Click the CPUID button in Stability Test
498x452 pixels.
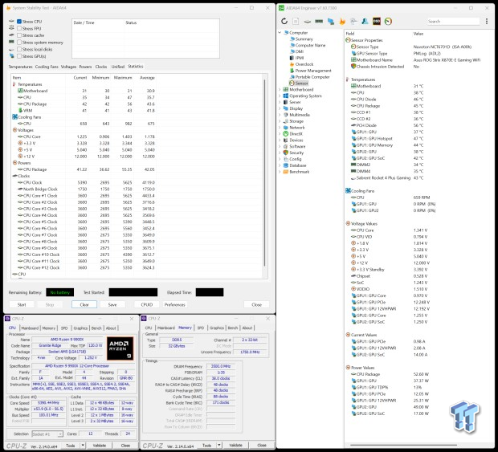[x=147, y=305]
